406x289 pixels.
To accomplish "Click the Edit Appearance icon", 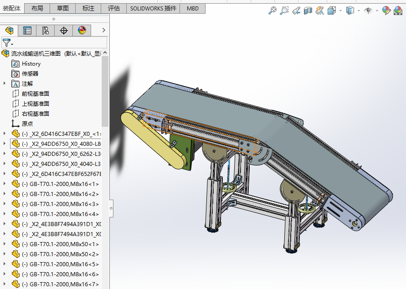I will 386,10.
